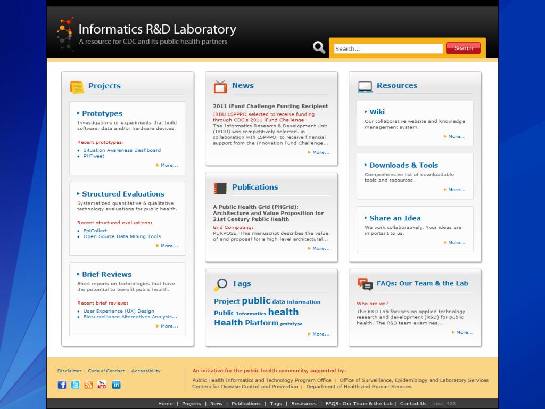Open FAQs: Our Team & the Lab heading

click(422, 283)
